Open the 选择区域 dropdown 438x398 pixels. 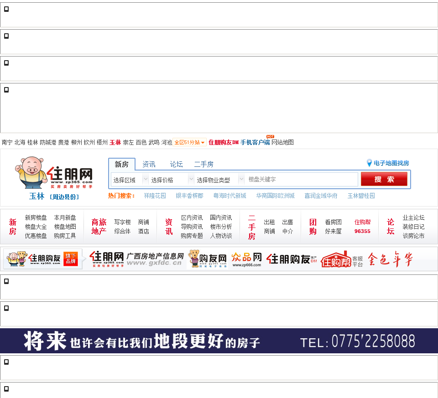130,180
